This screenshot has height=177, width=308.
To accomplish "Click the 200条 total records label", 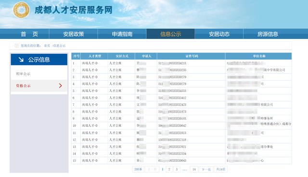I will click(138, 169).
